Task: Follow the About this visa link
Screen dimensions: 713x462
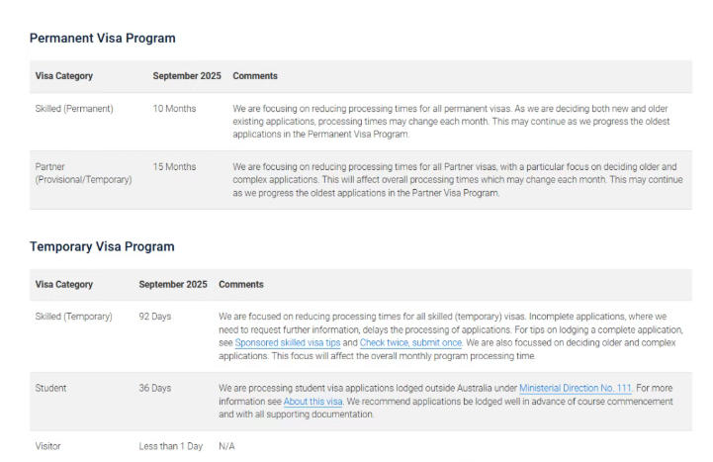Action: coord(309,402)
